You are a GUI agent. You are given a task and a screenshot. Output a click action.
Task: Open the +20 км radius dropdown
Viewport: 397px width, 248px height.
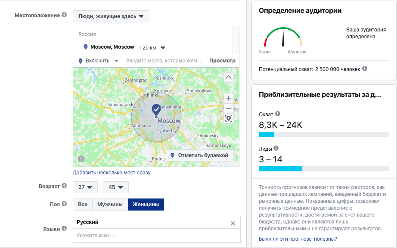152,47
